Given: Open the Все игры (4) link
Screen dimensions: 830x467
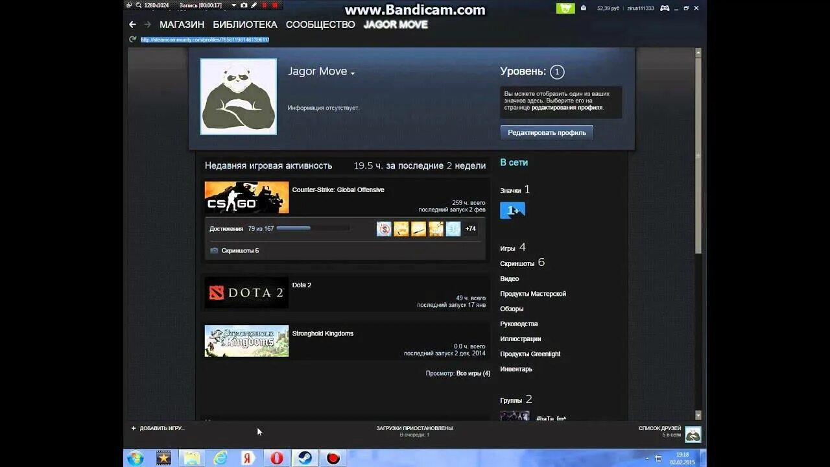Looking at the screenshot, I should coord(473,374).
